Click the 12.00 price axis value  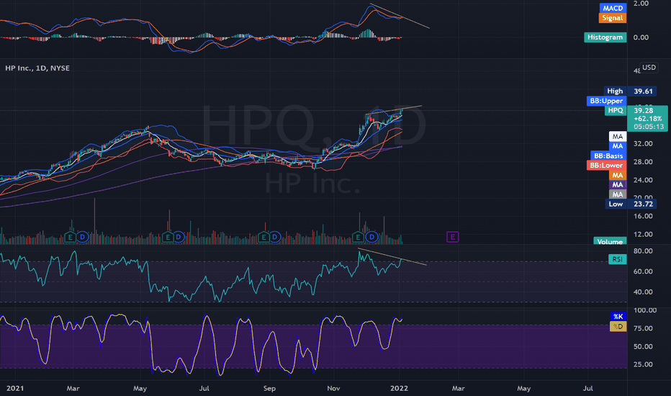643,235
